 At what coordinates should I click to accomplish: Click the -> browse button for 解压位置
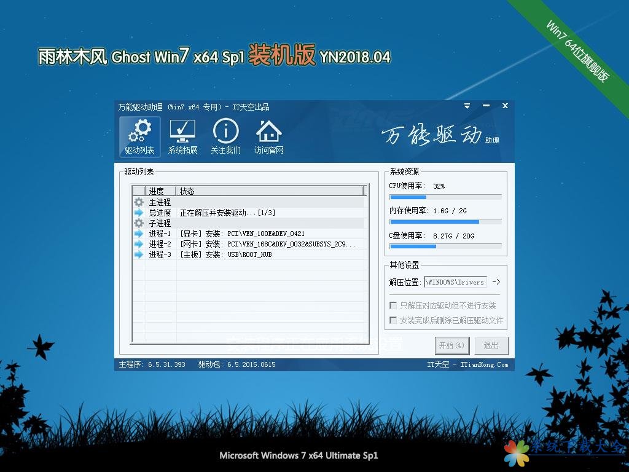point(496,281)
